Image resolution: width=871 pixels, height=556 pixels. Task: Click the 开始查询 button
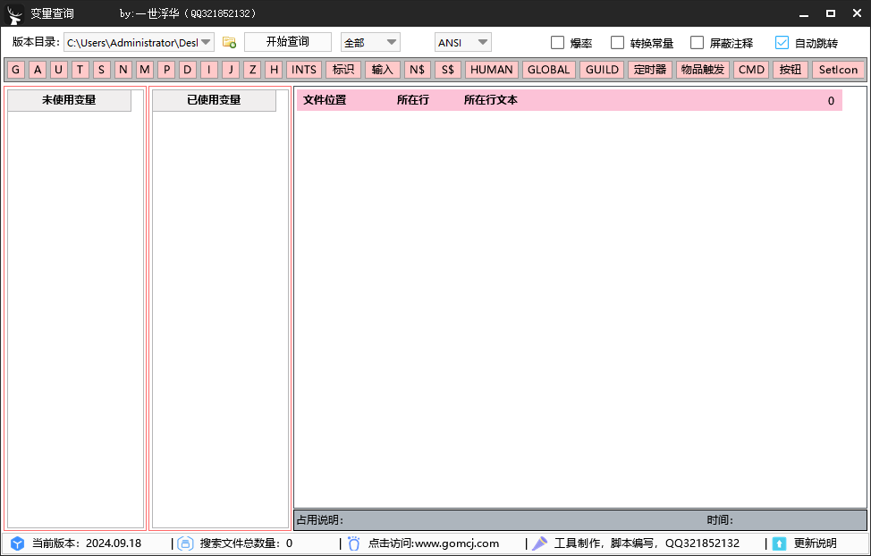point(287,41)
